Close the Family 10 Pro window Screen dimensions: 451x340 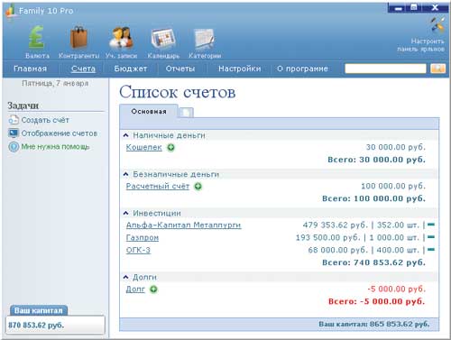click(436, 7)
